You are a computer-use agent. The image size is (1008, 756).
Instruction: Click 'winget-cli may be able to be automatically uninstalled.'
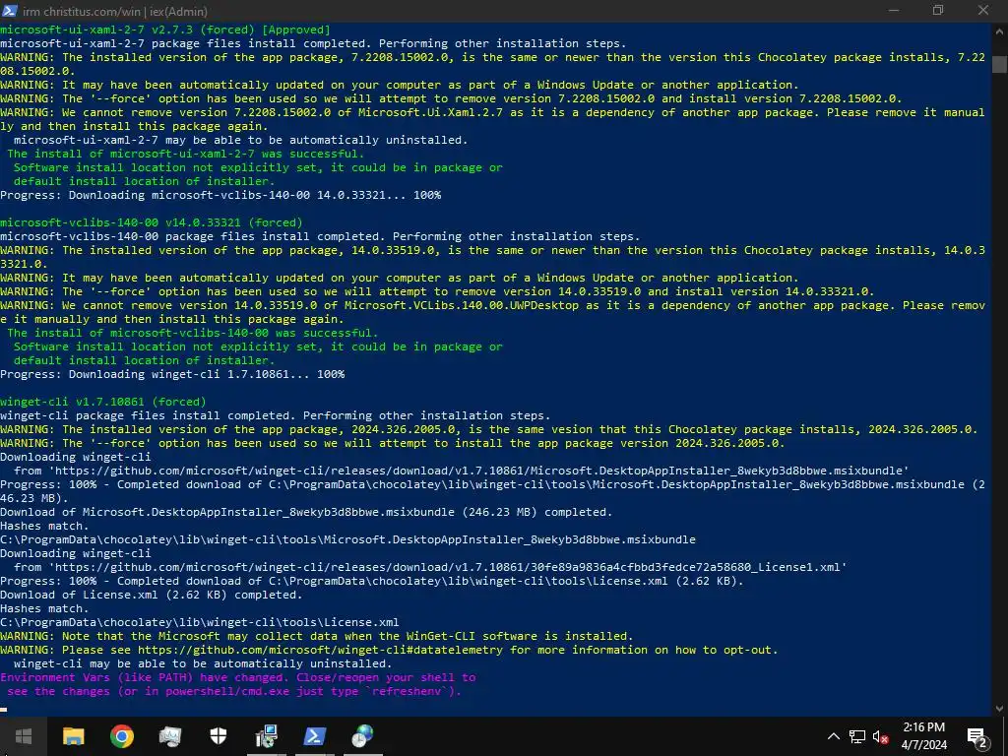(x=203, y=663)
